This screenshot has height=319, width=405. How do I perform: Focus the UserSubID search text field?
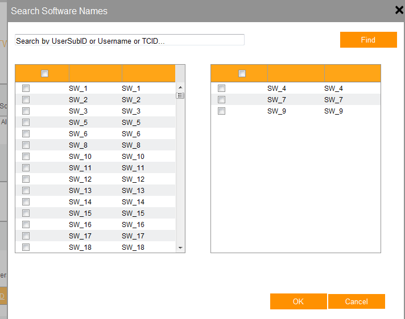(129, 40)
